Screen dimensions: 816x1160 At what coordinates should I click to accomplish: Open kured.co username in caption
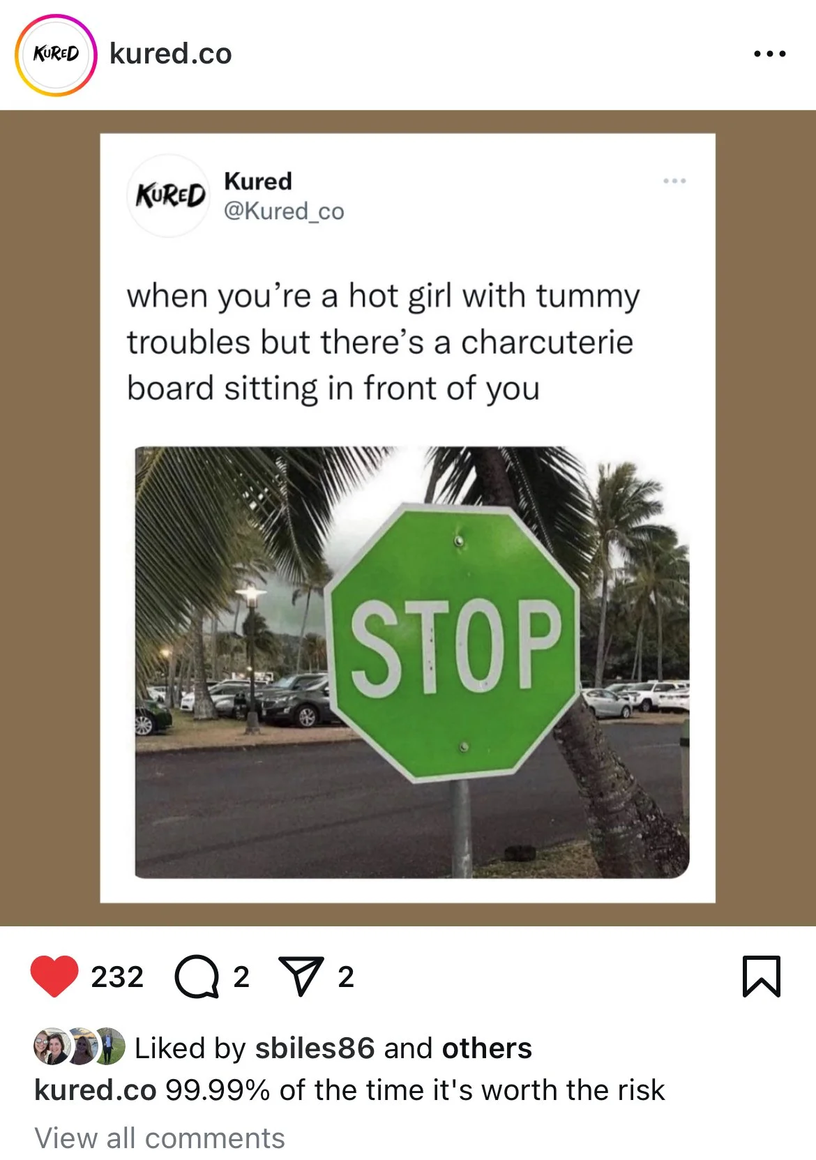pos(96,1090)
